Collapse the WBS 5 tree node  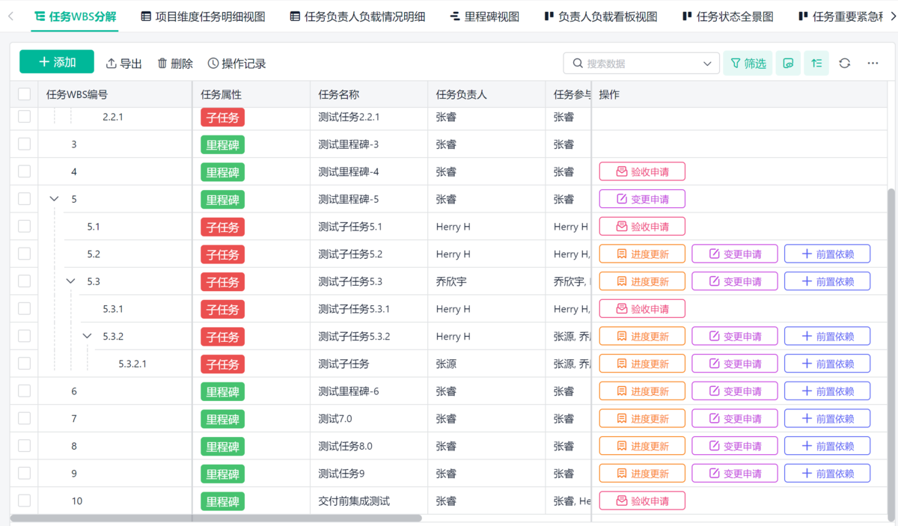[54, 199]
